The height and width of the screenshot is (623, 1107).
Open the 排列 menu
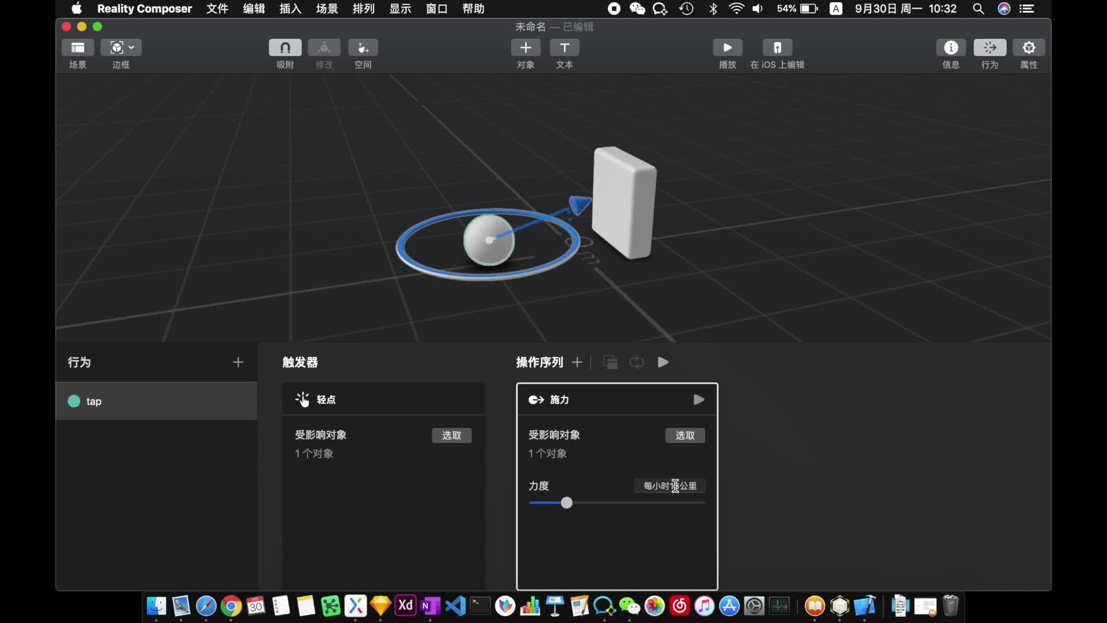point(363,9)
